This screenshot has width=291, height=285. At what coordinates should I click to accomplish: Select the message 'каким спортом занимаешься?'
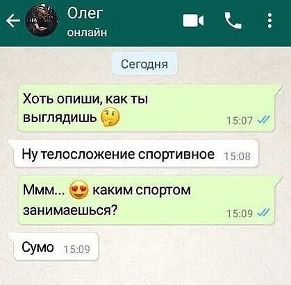(147, 200)
